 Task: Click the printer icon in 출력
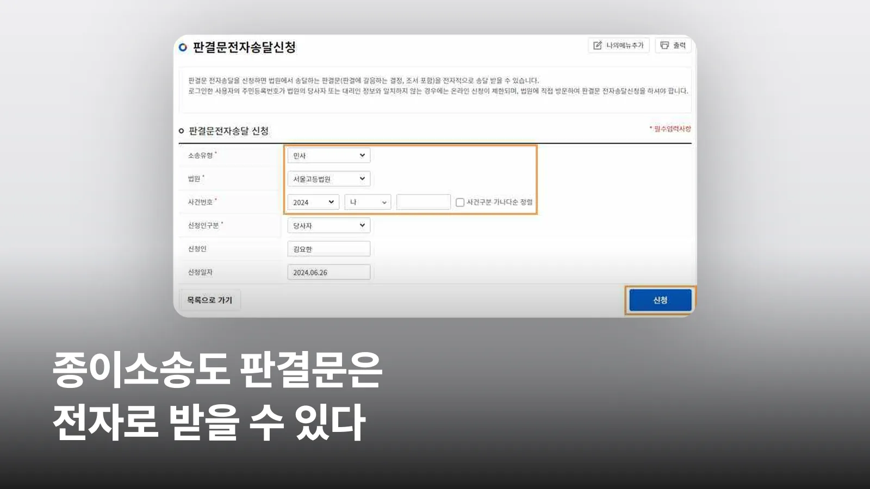tap(664, 45)
